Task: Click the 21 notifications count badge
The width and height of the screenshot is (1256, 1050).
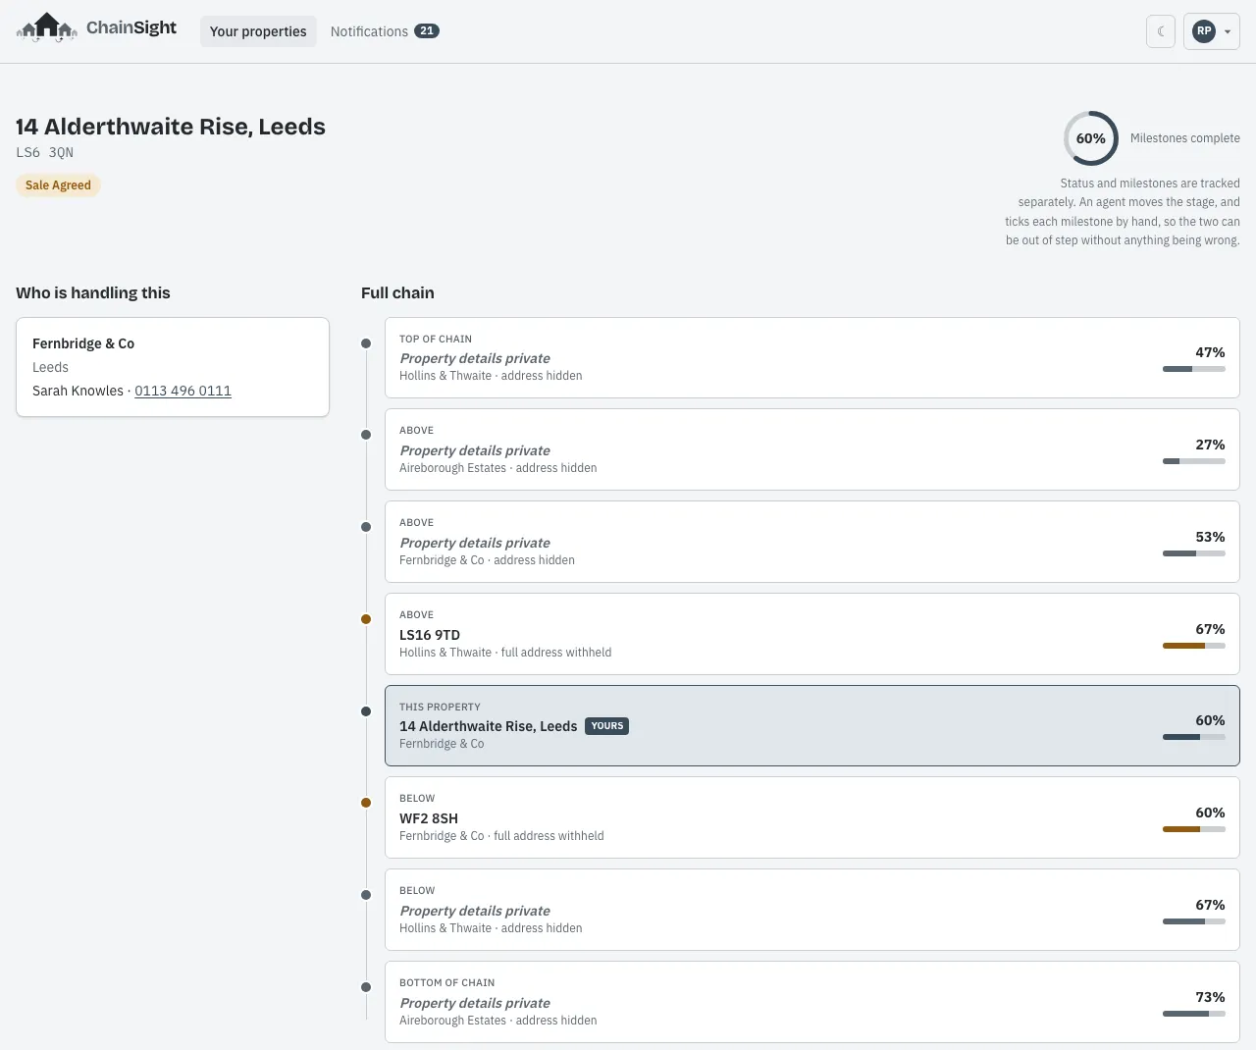Action: click(x=427, y=31)
